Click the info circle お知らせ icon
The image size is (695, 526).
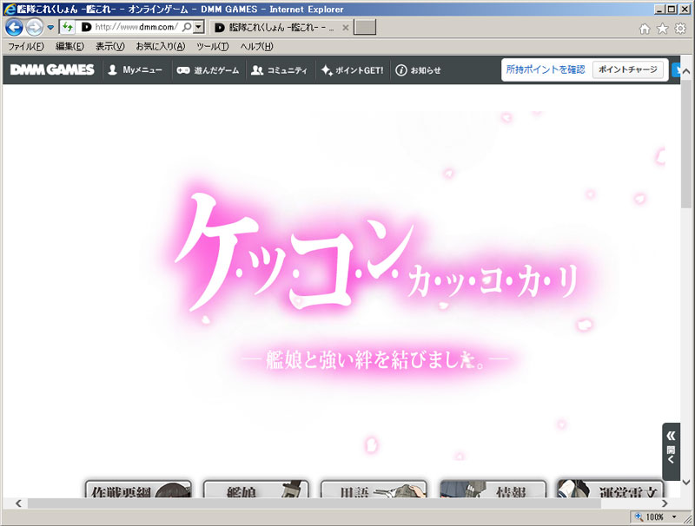(401, 70)
